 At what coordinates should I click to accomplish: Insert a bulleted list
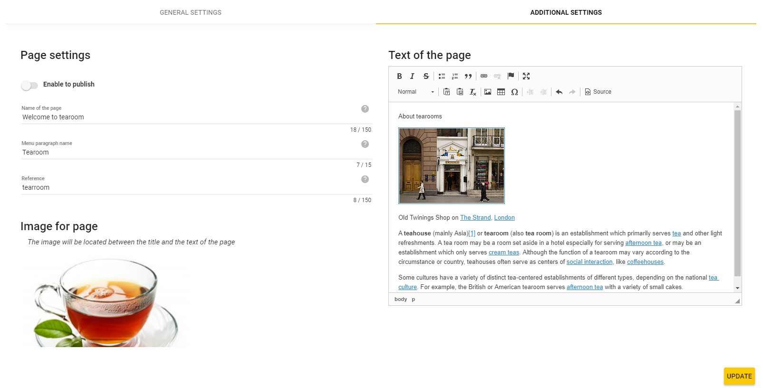(442, 76)
